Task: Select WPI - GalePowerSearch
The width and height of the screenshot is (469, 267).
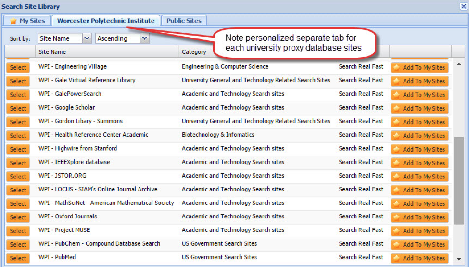Action: pyautogui.click(x=18, y=95)
